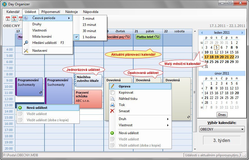Click the 1-day view calendar toolbar icon
The image size is (249, 160).
tap(8, 19)
